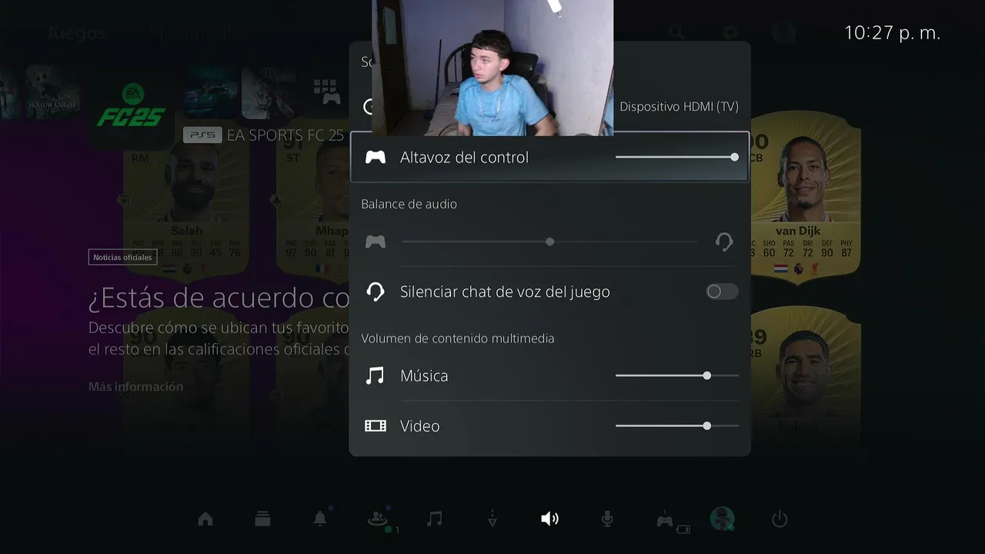Open the dimmed search magnifier at the top
985x554 pixels.
point(676,32)
